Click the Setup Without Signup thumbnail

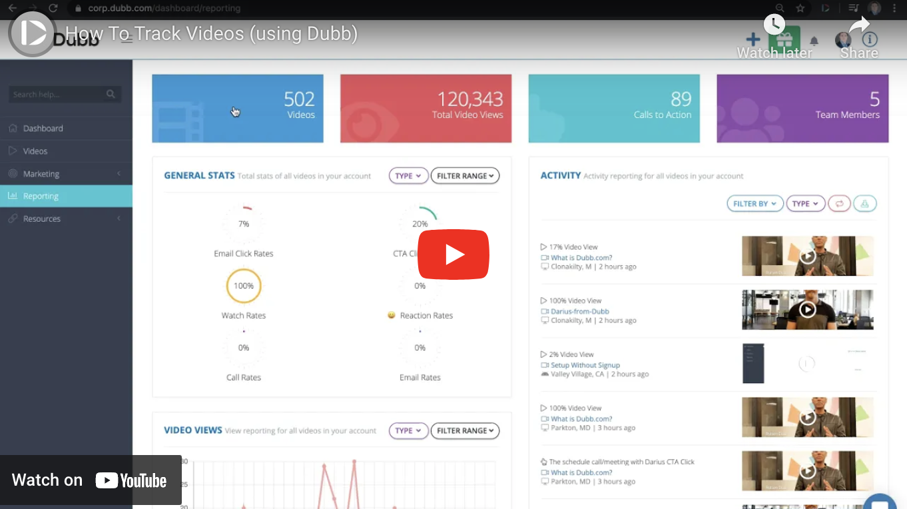[808, 363]
